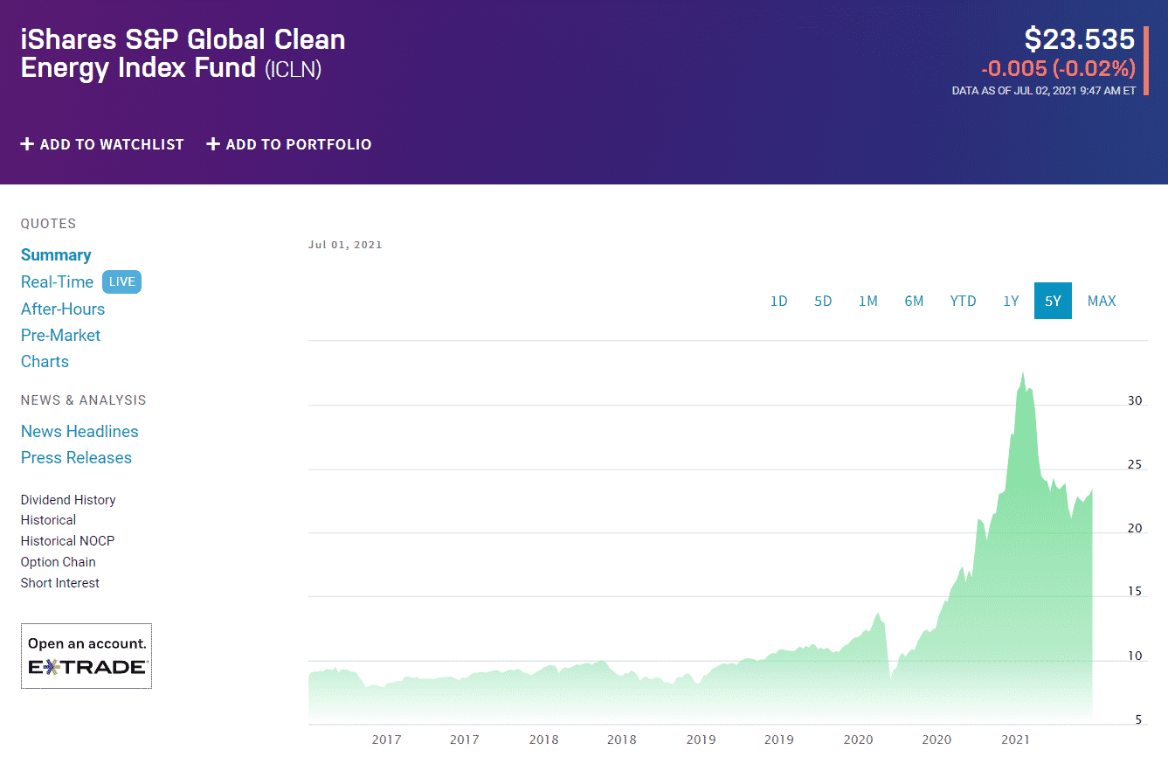Click the NEWS & ANALYSIS heading
Image resolution: width=1168 pixels, height=778 pixels.
84,400
